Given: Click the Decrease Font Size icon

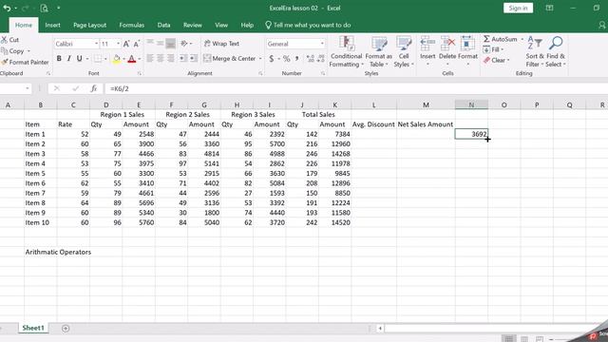Looking at the screenshot, I should (137, 44).
